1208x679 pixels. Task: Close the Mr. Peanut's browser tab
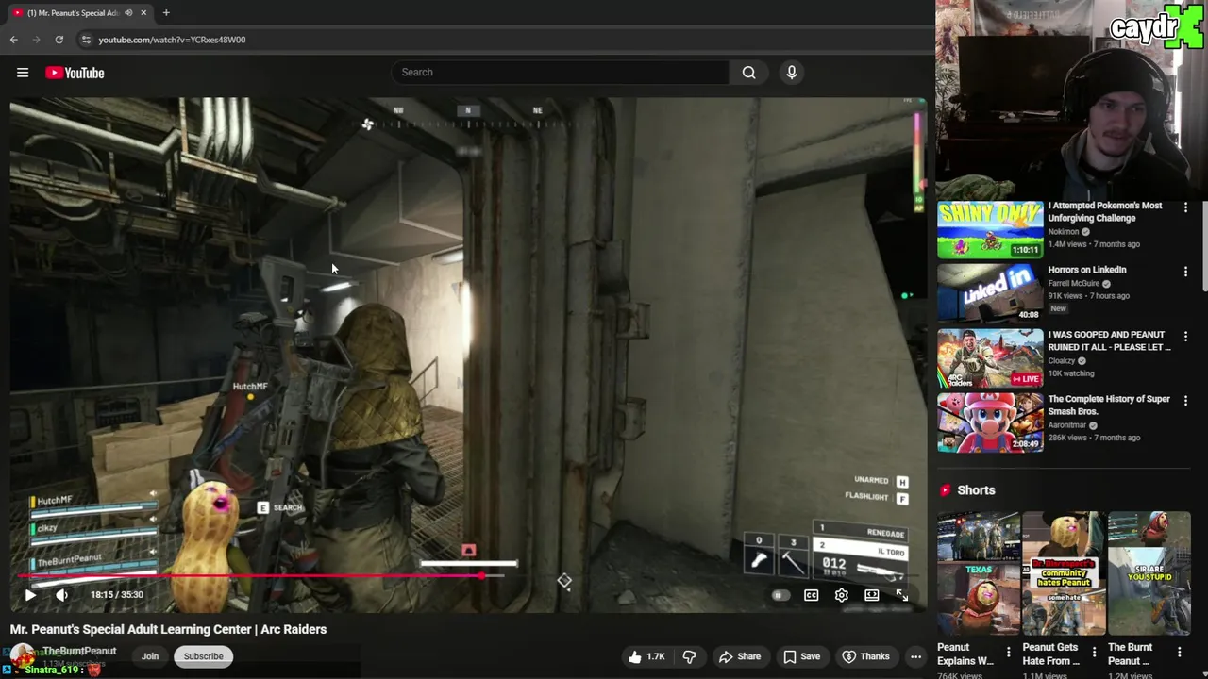pyautogui.click(x=142, y=13)
